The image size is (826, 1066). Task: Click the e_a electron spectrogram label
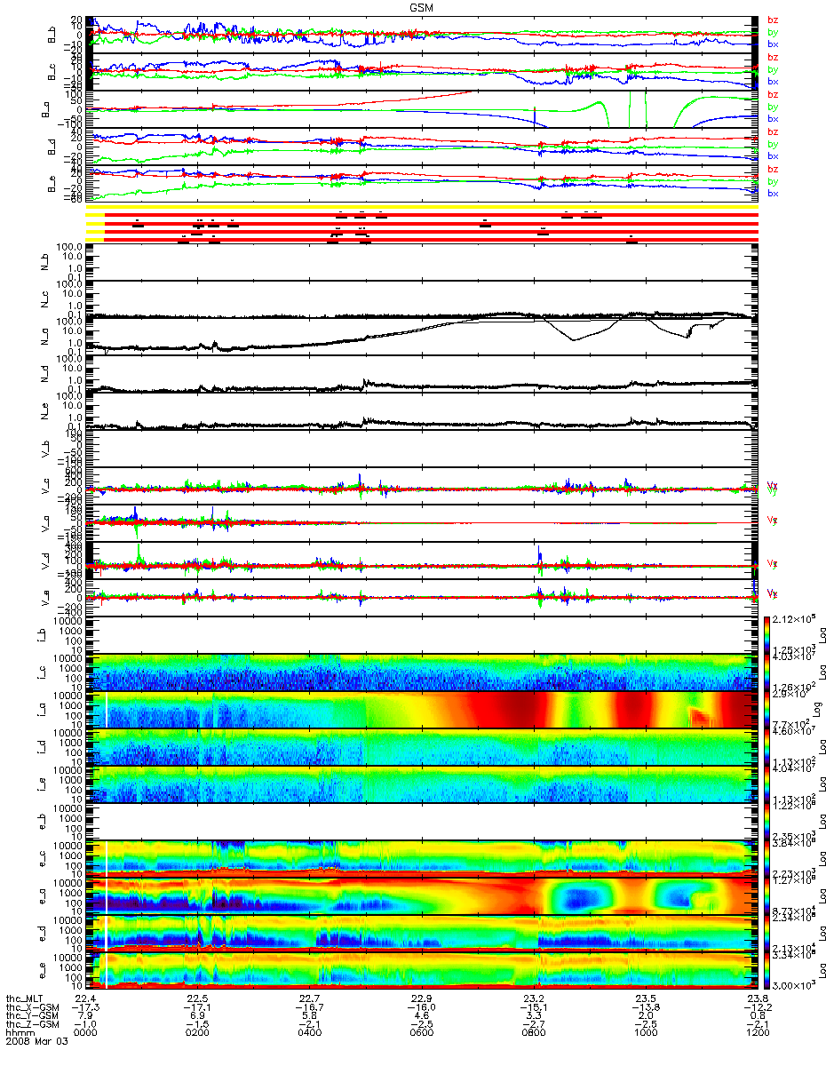[41, 895]
